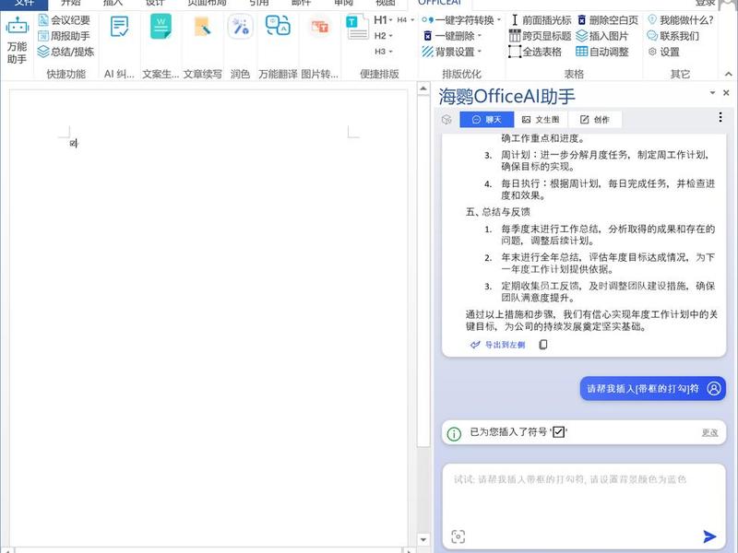Viewport: 738px width, 553px height.
Task: Click the document scrollbar down arrow
Action: 423,539
